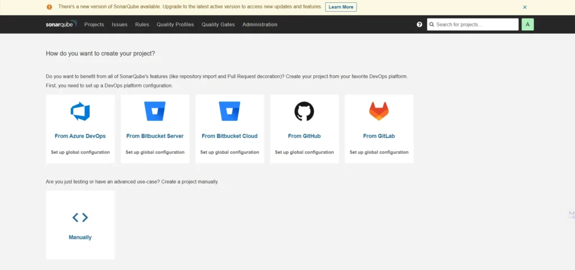Screen dimensions: 575x270
Task: Click the Bitbucket Server bucket icon
Action: [x=154, y=112]
